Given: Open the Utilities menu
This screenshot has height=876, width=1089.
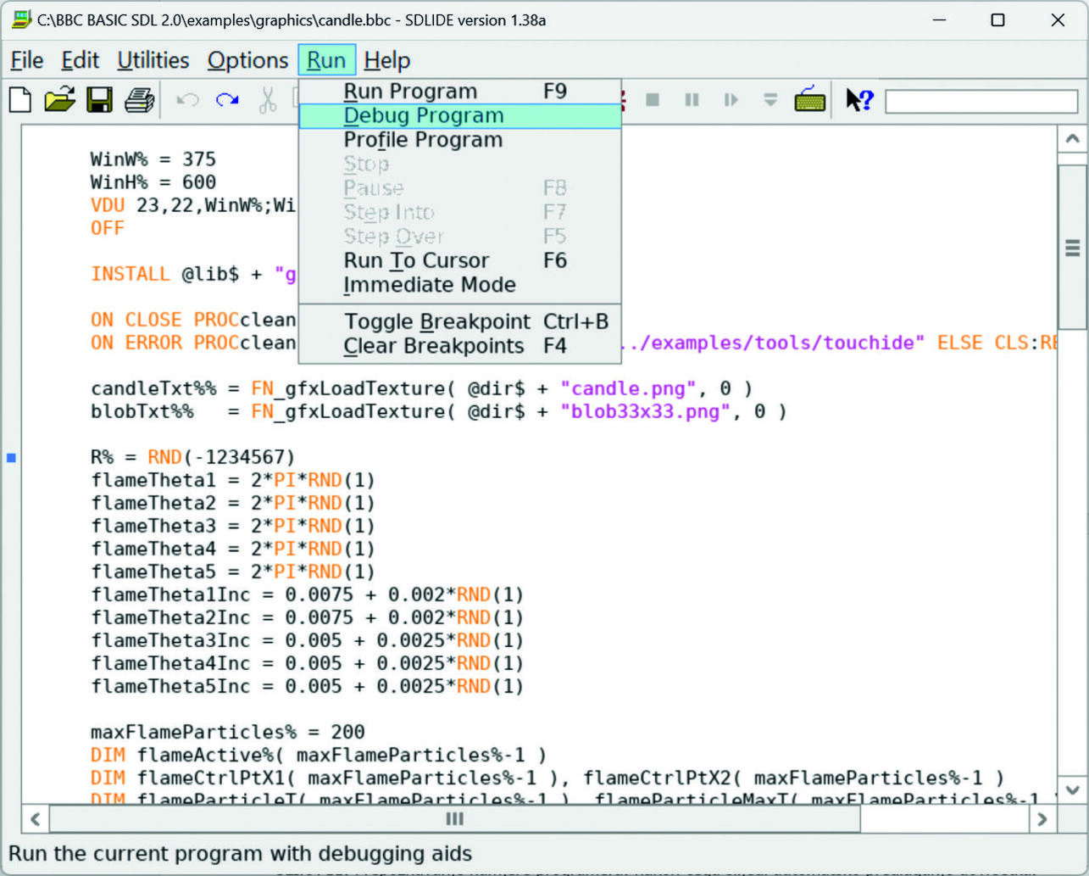Looking at the screenshot, I should 153,60.
